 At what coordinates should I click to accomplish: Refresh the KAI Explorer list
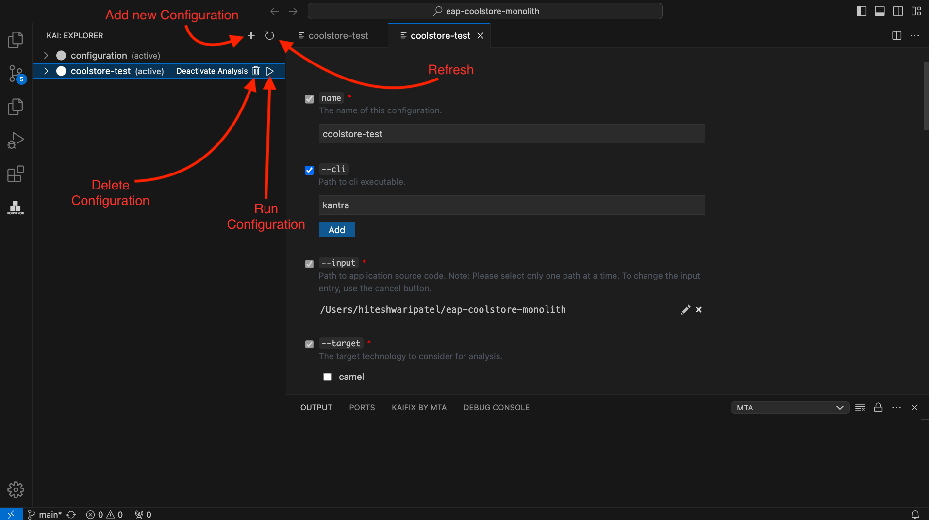click(x=270, y=35)
